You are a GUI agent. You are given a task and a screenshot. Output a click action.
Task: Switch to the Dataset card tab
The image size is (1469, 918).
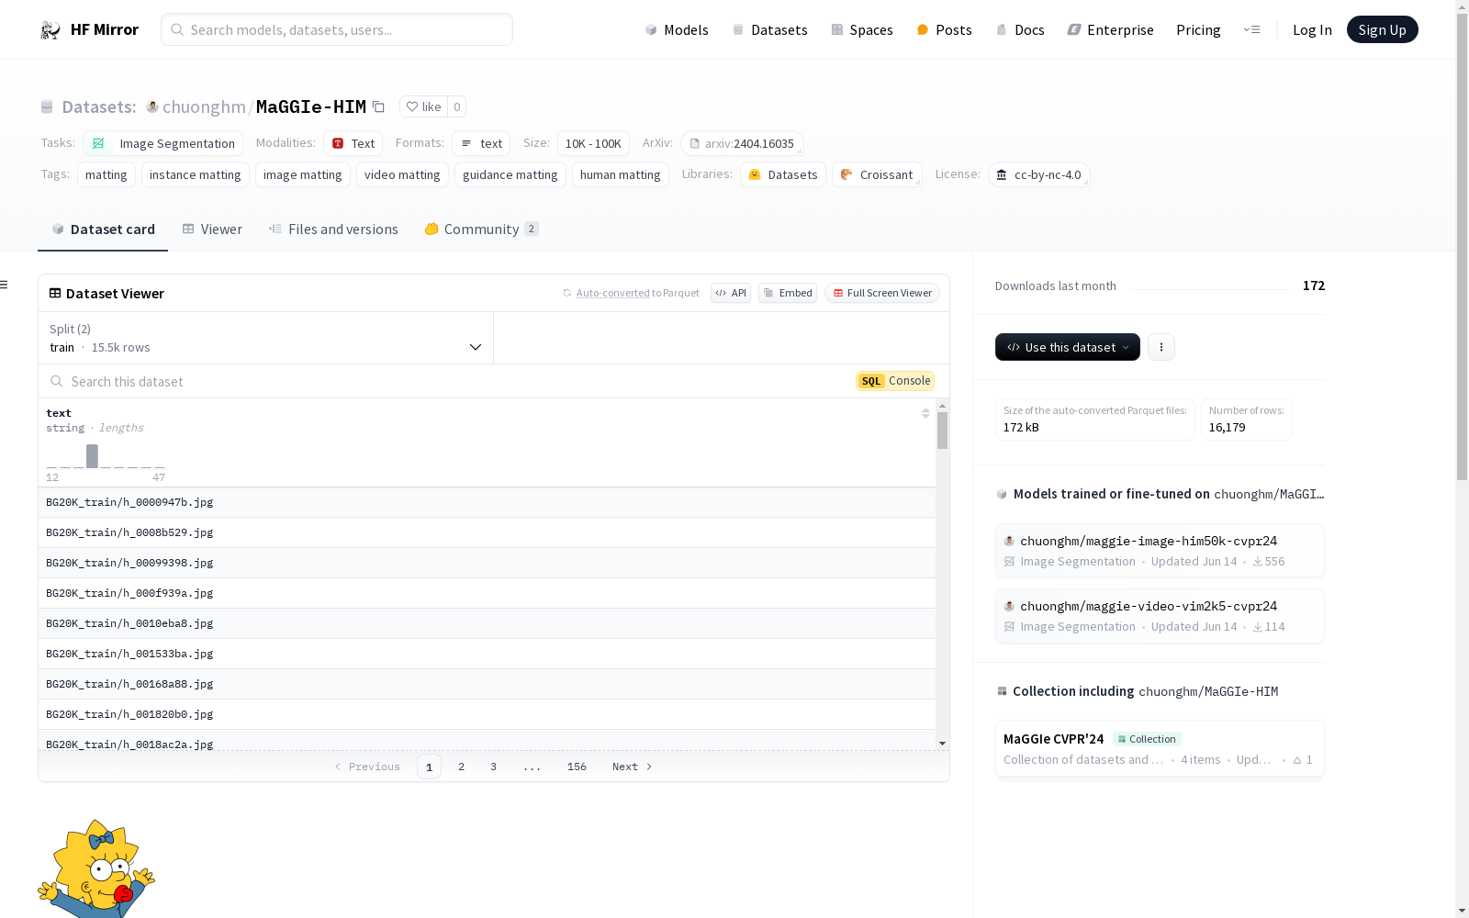103,229
